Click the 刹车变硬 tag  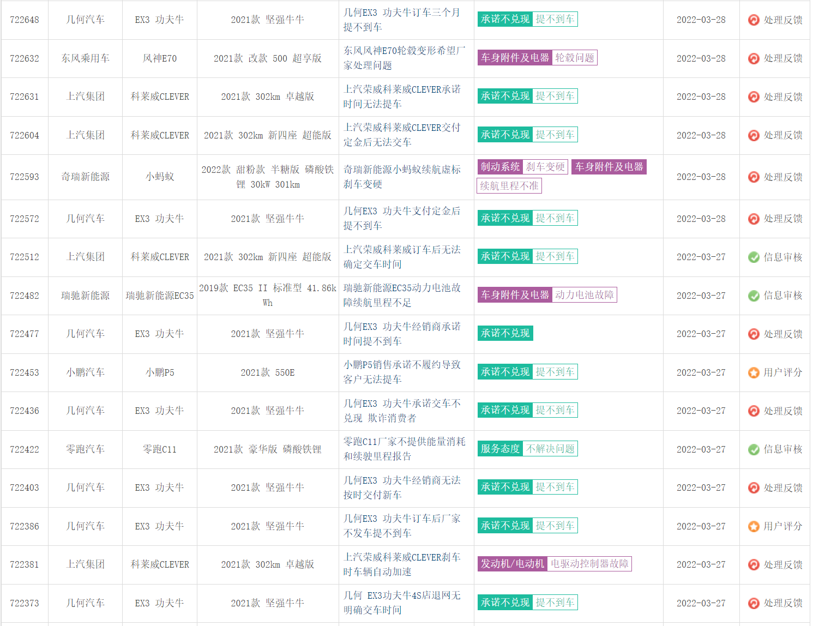(545, 167)
